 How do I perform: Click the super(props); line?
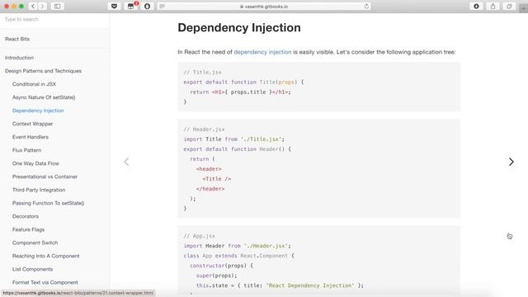216,276
